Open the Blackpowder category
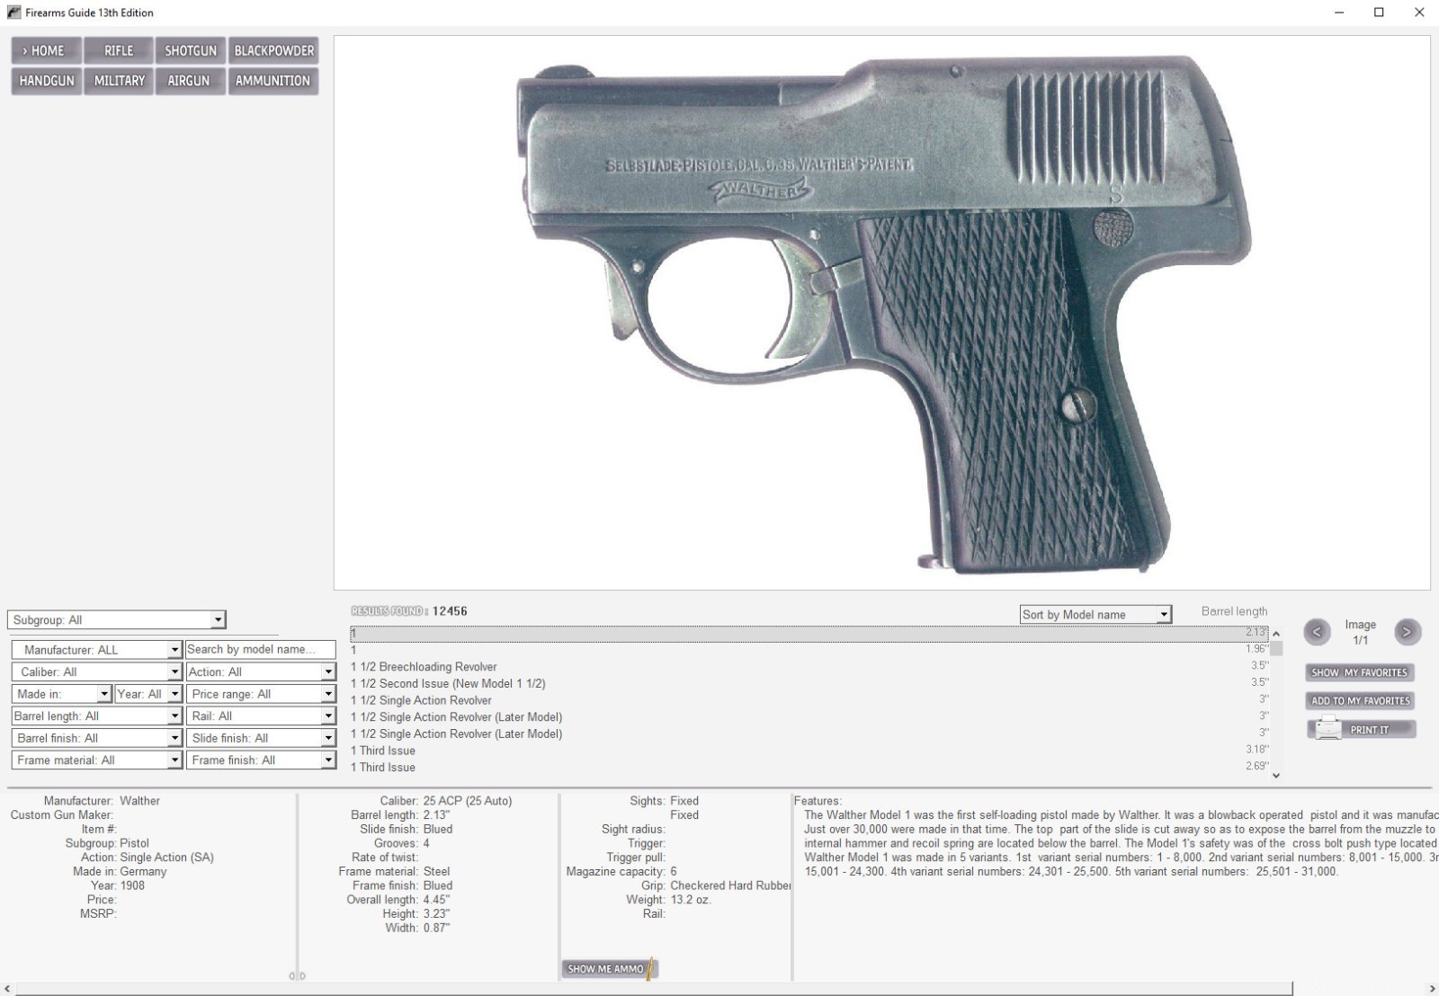The height and width of the screenshot is (996, 1439). 273,50
